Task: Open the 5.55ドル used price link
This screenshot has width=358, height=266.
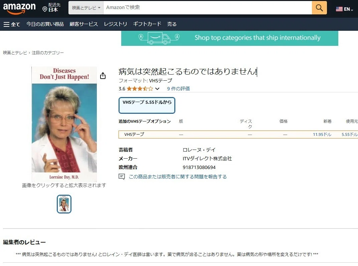Action: tap(350, 135)
